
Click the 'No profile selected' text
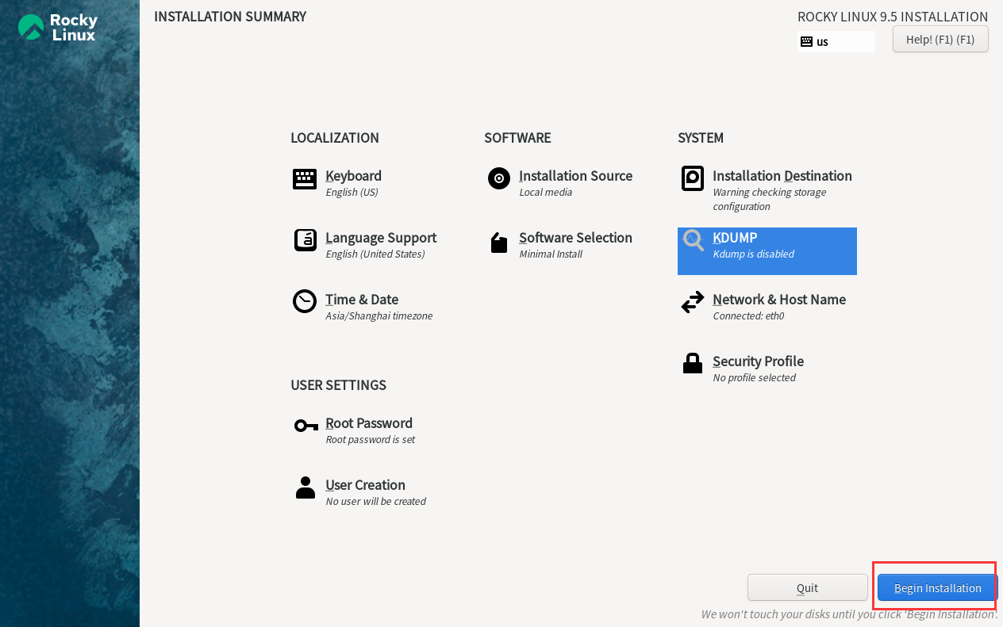click(754, 378)
